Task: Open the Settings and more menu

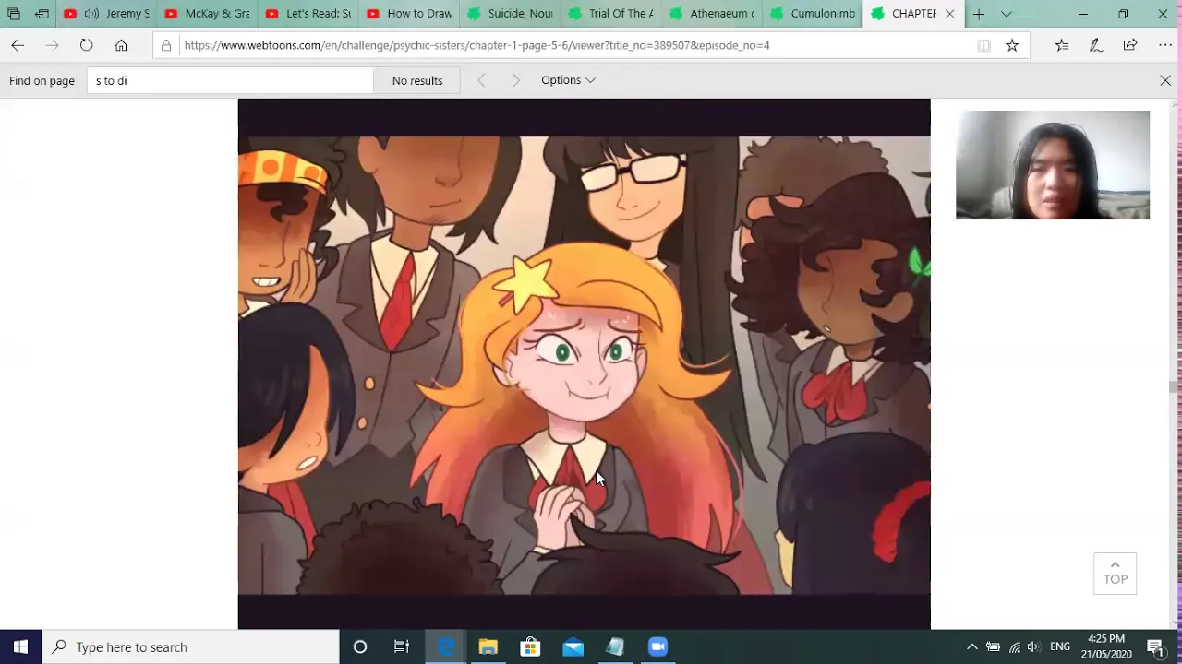Action: click(1165, 45)
